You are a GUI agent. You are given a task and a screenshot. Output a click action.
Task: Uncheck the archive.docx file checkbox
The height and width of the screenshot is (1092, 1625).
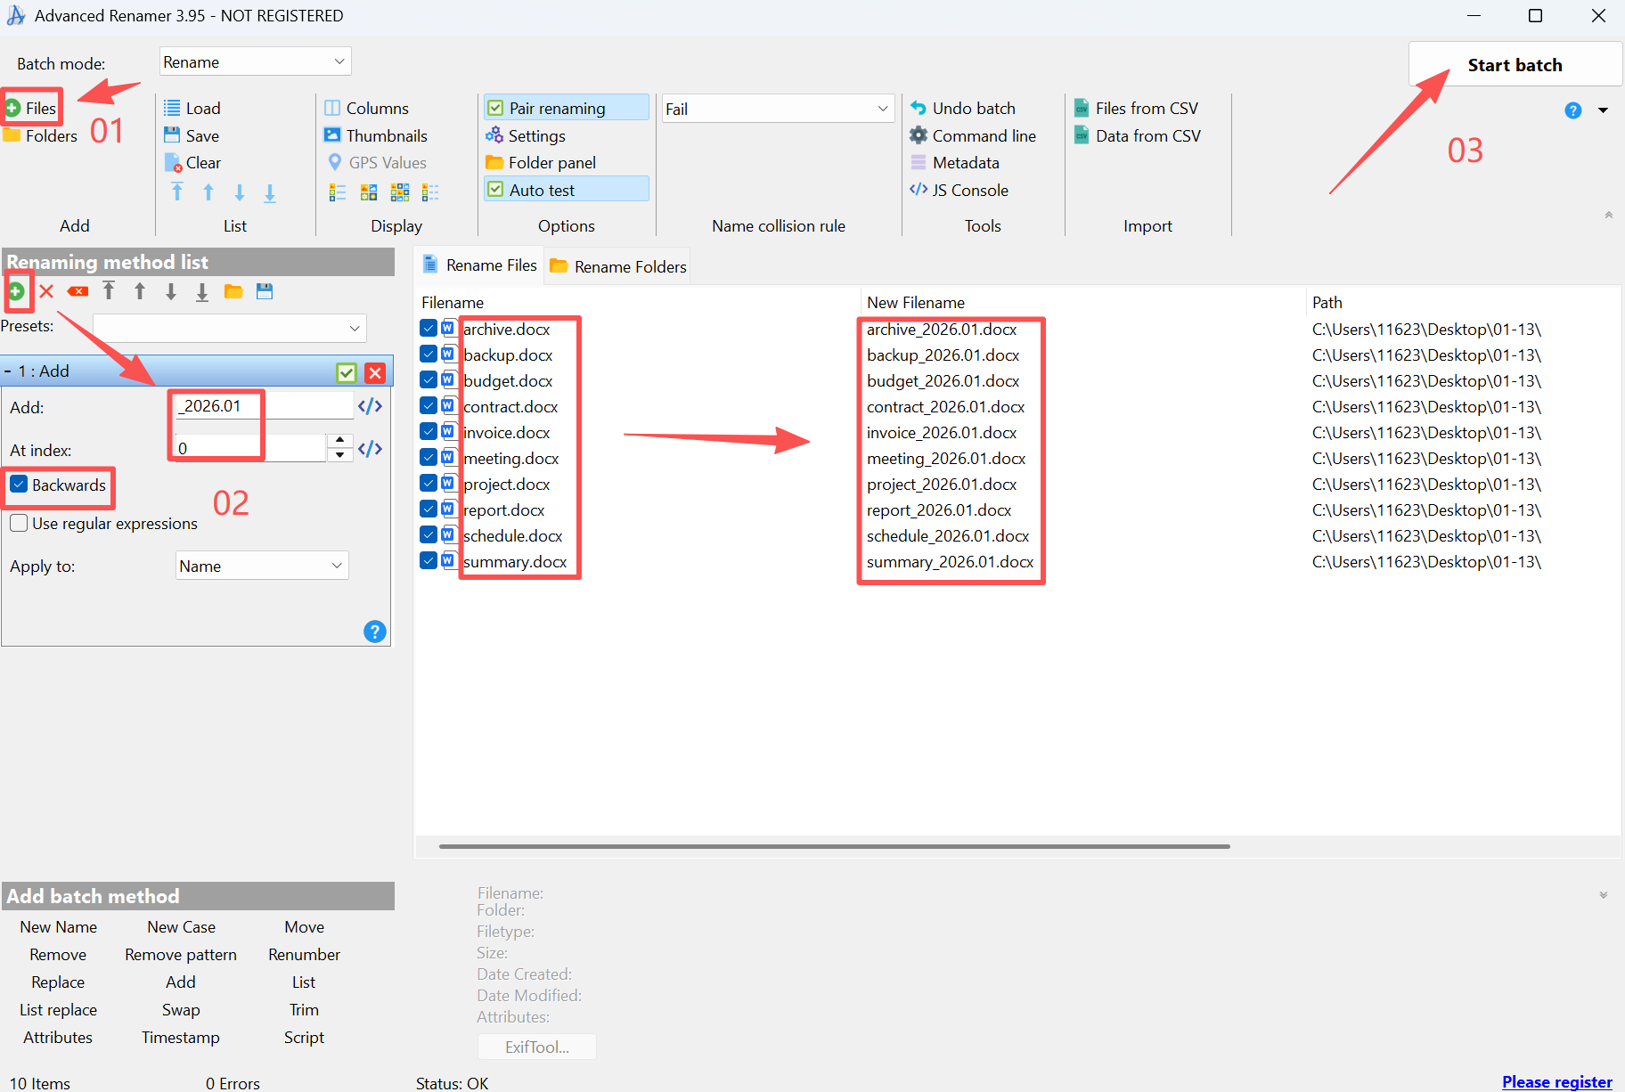point(429,329)
